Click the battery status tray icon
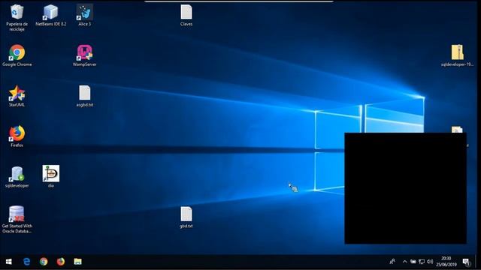Screen dimensions: 481x270 click(413, 262)
